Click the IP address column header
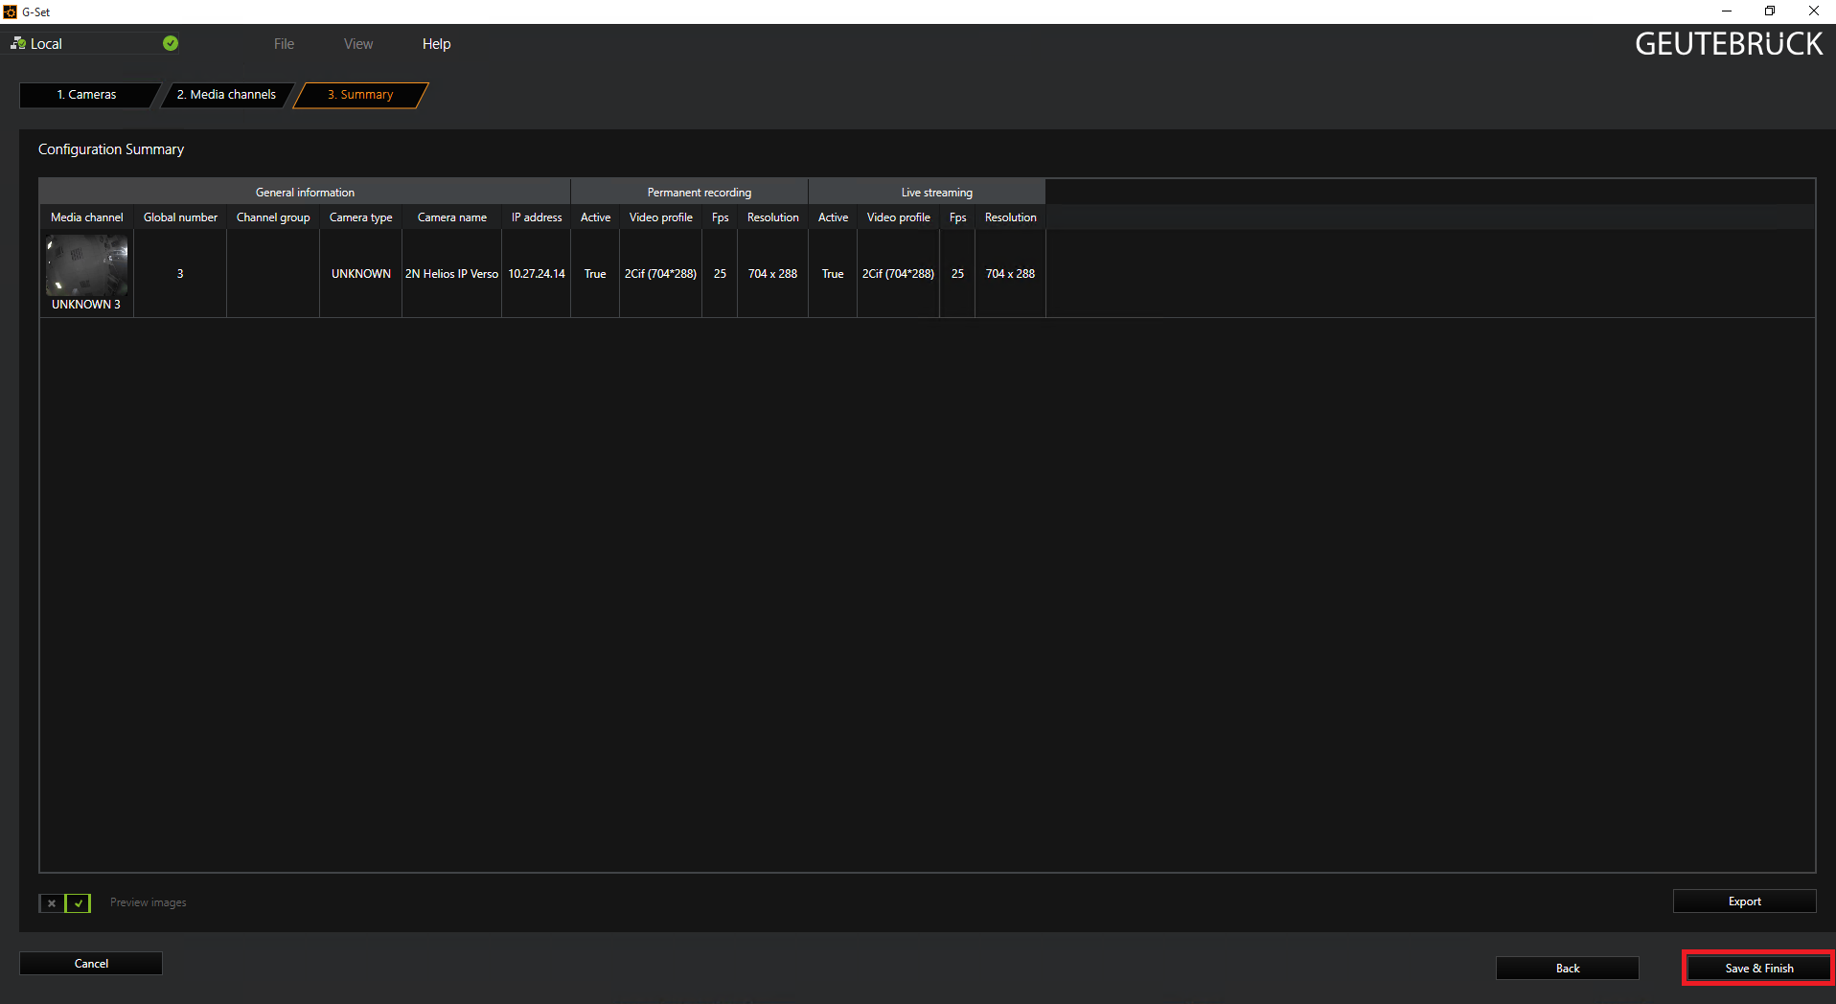This screenshot has width=1836, height=1004. point(536,217)
